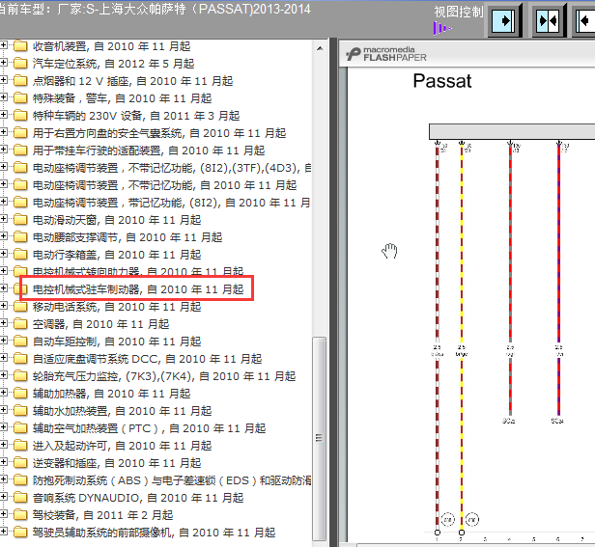
Task: Expand the 特种车辆的 230V 设备 node
Action: pyautogui.click(x=3, y=115)
